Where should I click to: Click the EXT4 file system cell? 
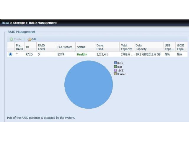pyautogui.click(x=61, y=54)
